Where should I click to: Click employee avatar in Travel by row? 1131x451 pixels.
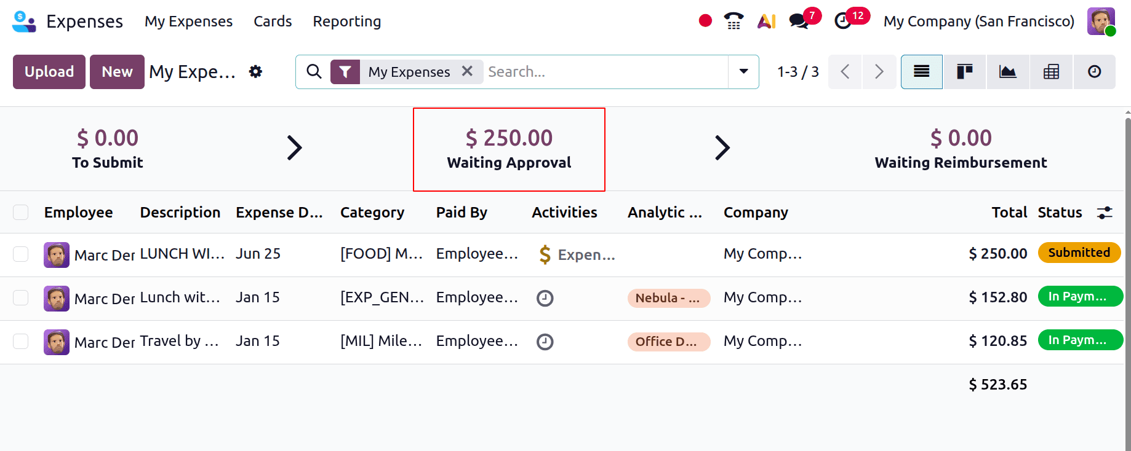(x=57, y=342)
